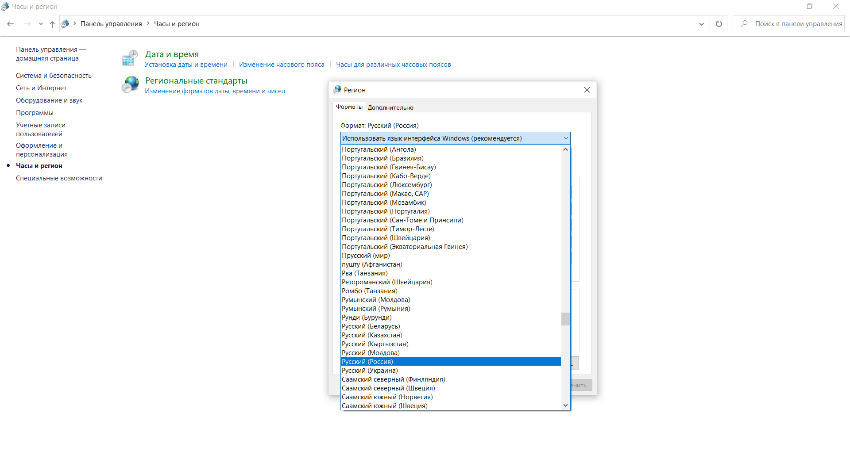Open 'Оформление и персонализация' in sidebar
Image resolution: width=850 pixels, height=455 pixels.
click(42, 150)
